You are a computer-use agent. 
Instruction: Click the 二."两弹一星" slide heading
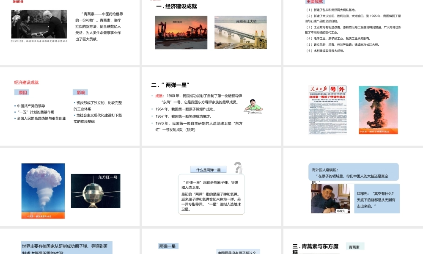(170, 85)
